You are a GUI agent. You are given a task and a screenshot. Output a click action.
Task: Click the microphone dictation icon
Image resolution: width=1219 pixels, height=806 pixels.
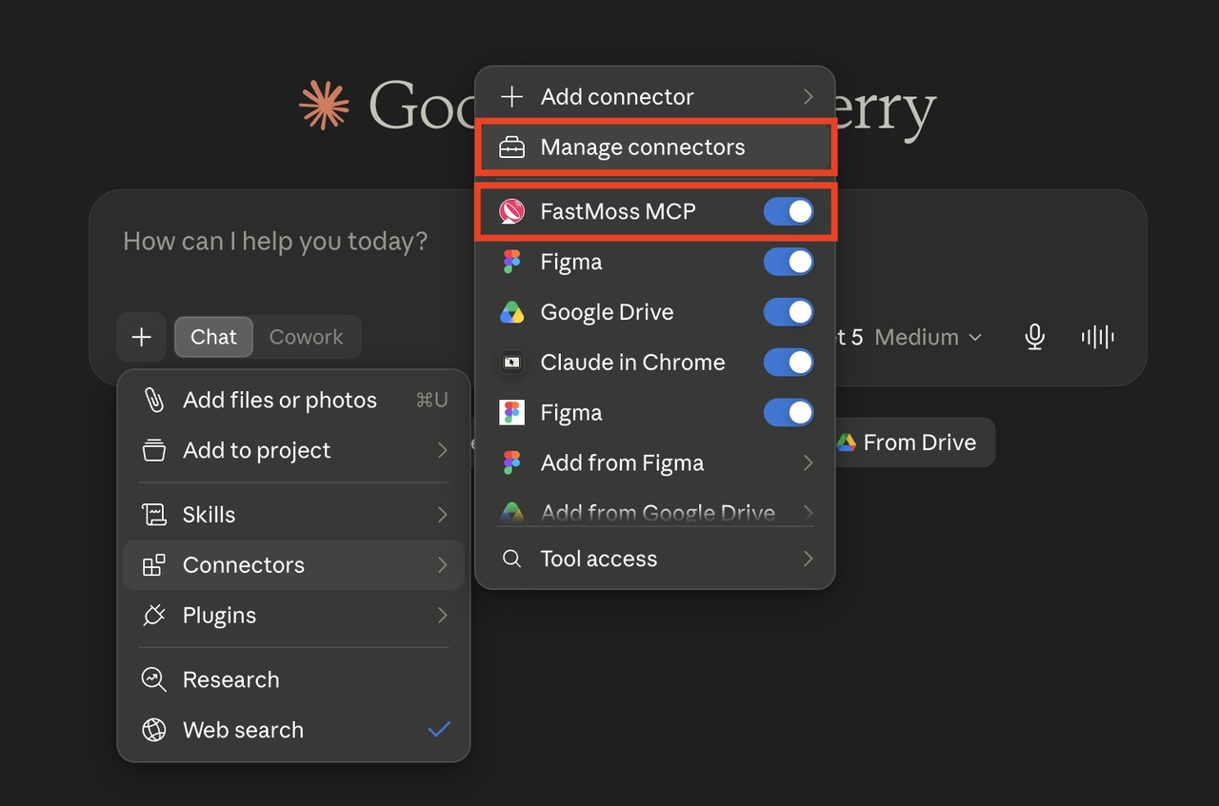click(1035, 337)
